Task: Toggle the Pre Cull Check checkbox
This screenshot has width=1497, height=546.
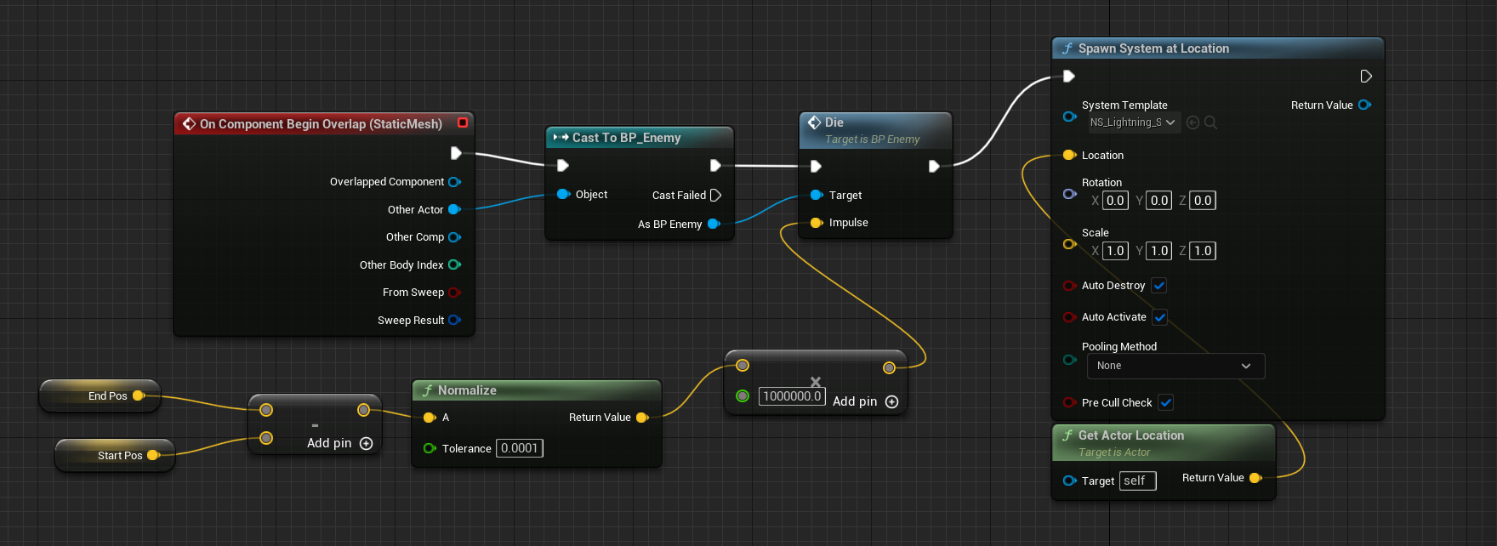Action: pos(1166,402)
